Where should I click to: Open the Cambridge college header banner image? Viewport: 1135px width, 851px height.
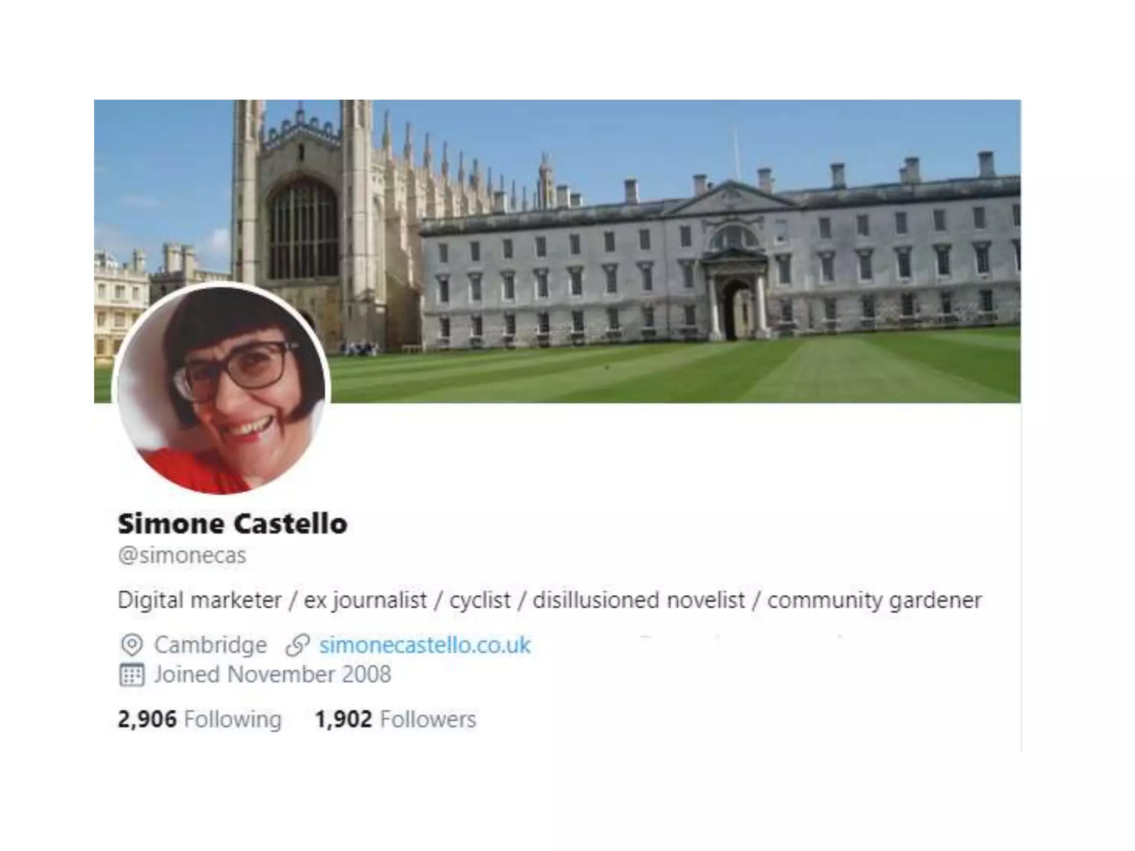point(558,251)
